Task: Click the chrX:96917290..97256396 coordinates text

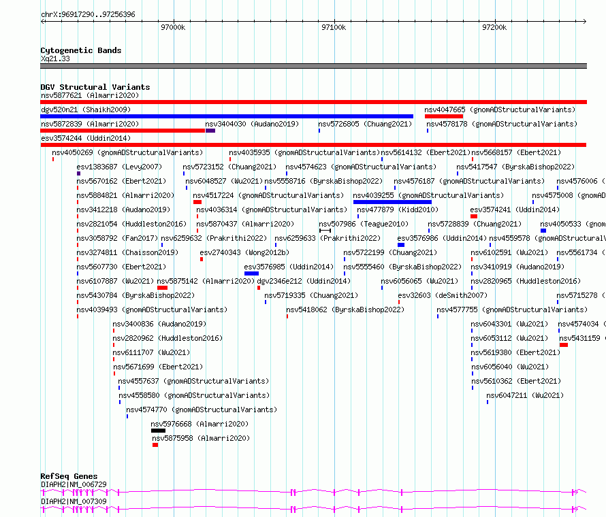Action: click(x=88, y=15)
